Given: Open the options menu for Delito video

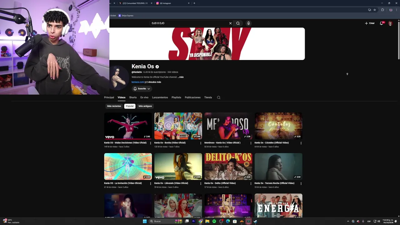Looking at the screenshot, I should coord(251,184).
